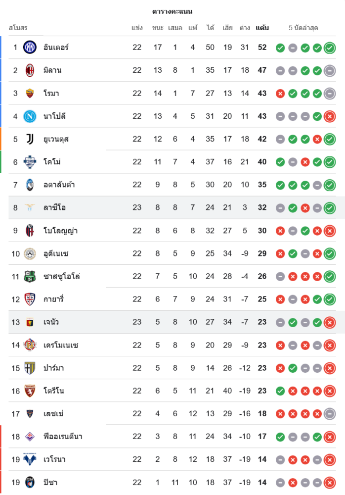Viewport: 345px width, 495px height.
Task: Click the 5 นัดล่าสุด column header
Action: [303, 28]
